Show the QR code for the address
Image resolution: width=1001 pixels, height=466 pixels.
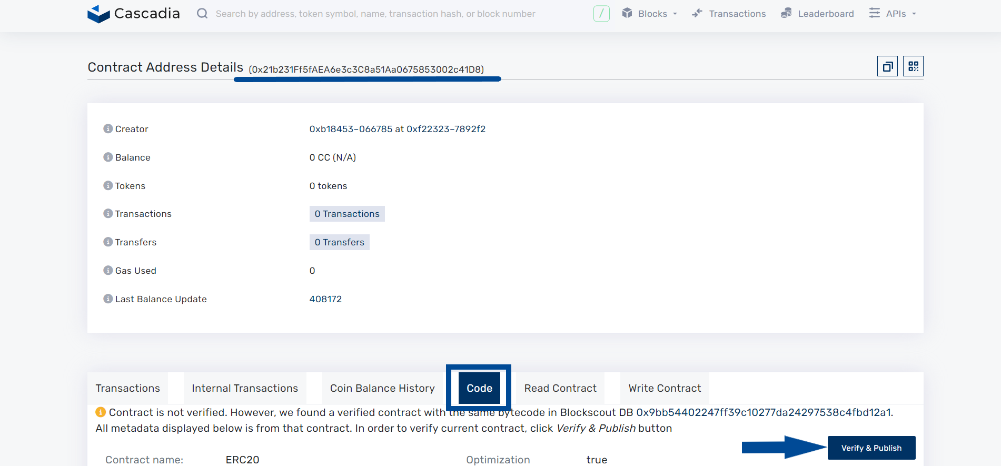913,66
